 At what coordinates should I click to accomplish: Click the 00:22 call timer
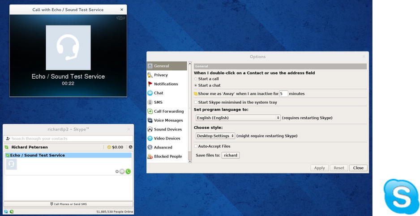click(68, 84)
